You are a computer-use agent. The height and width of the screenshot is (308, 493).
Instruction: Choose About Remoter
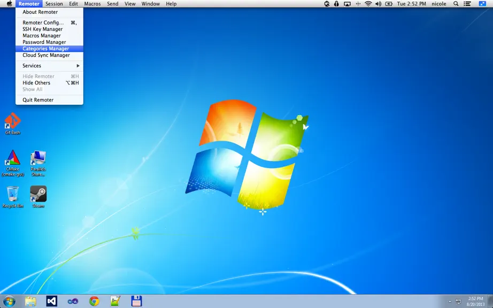click(49, 12)
